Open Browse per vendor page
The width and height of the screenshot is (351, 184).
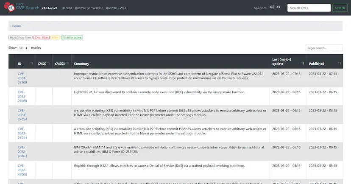click(89, 8)
